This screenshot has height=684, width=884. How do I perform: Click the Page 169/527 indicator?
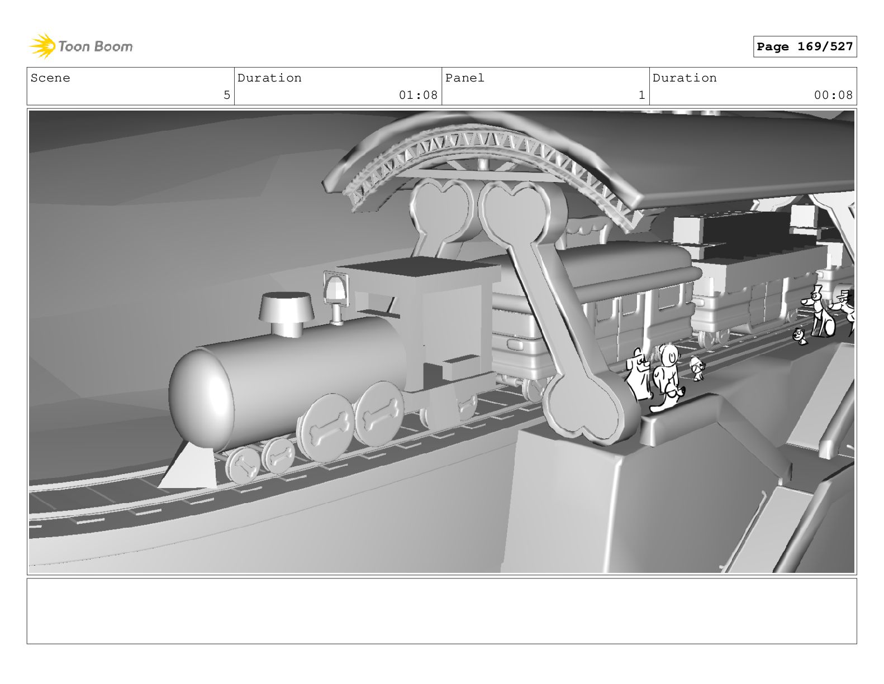pos(805,47)
